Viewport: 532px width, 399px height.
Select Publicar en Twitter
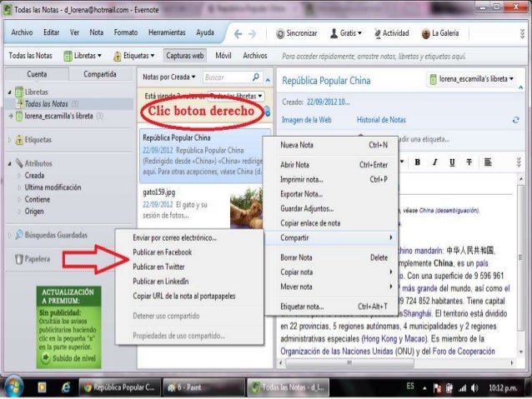[189, 267]
